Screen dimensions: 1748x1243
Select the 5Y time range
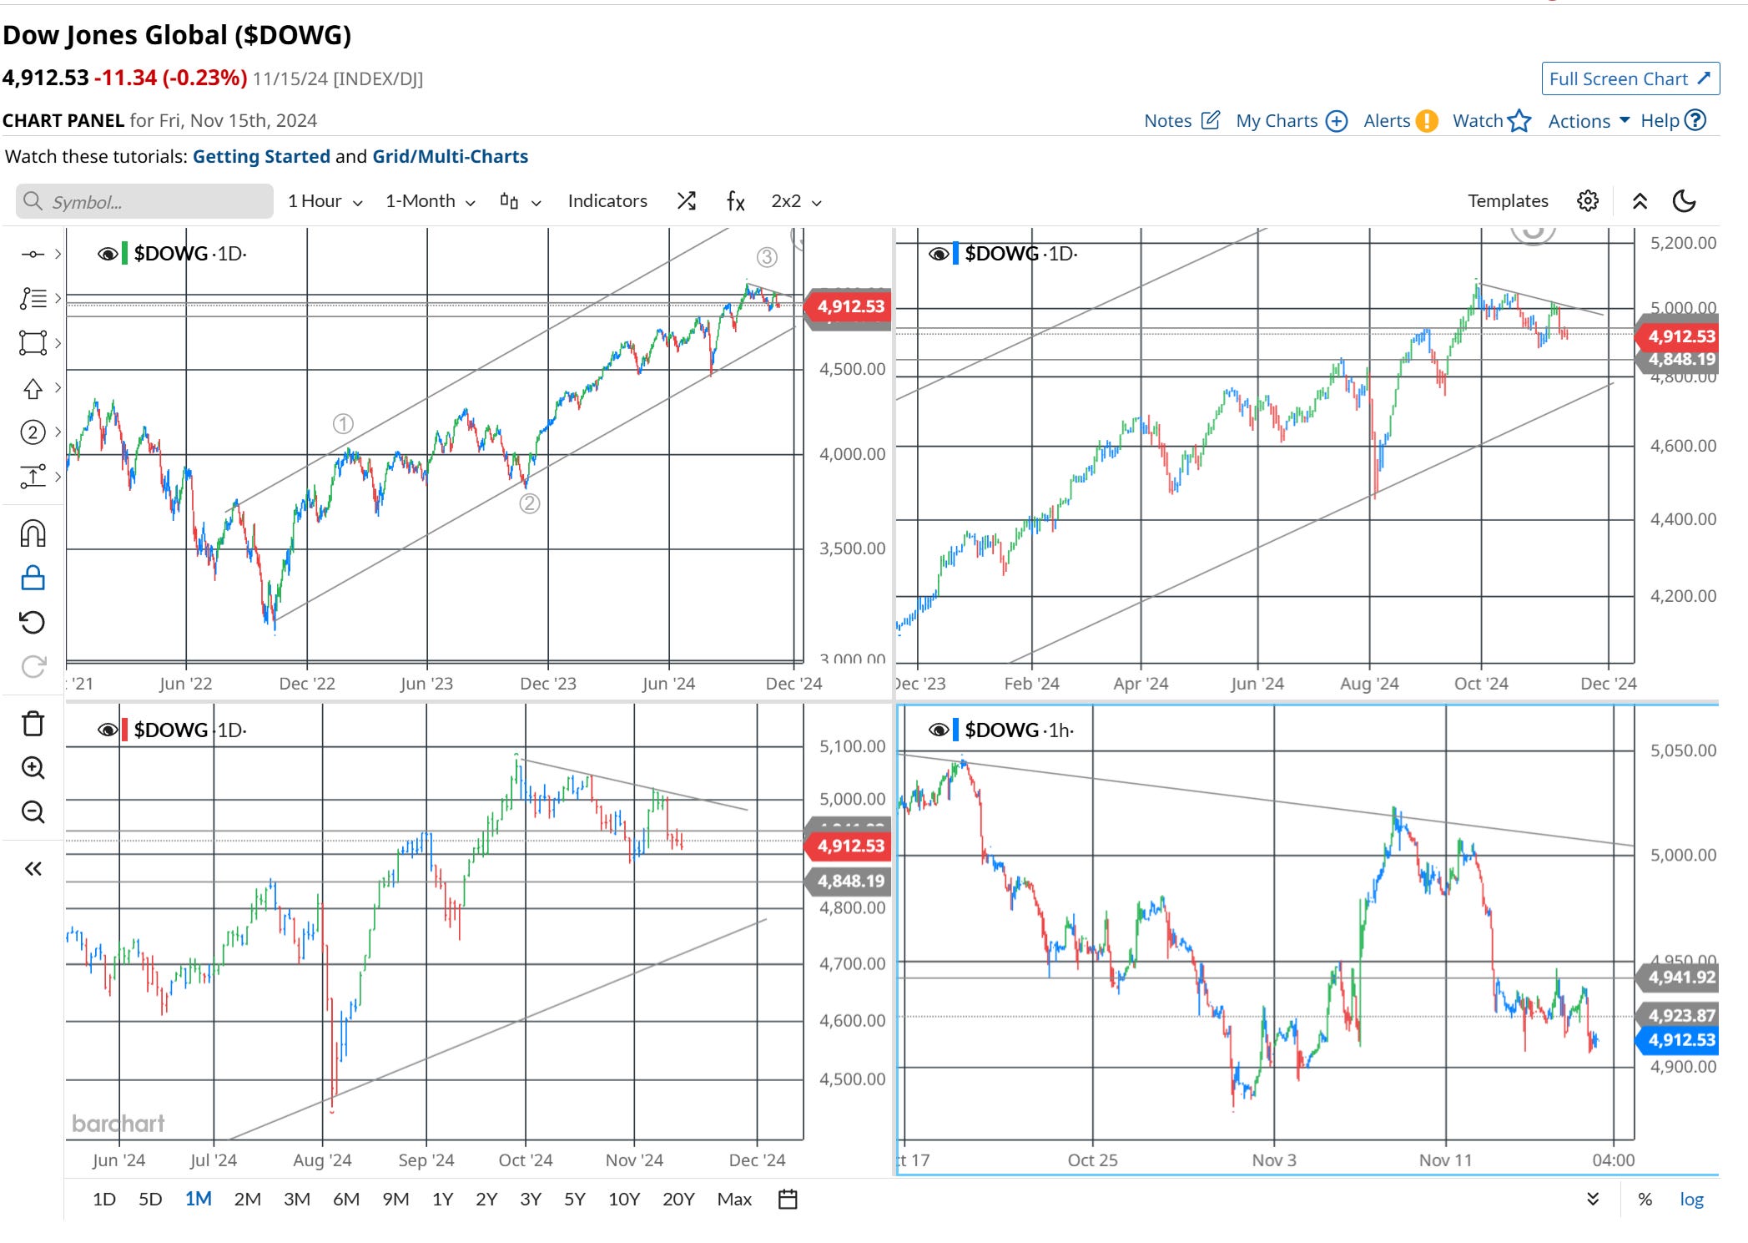574,1200
